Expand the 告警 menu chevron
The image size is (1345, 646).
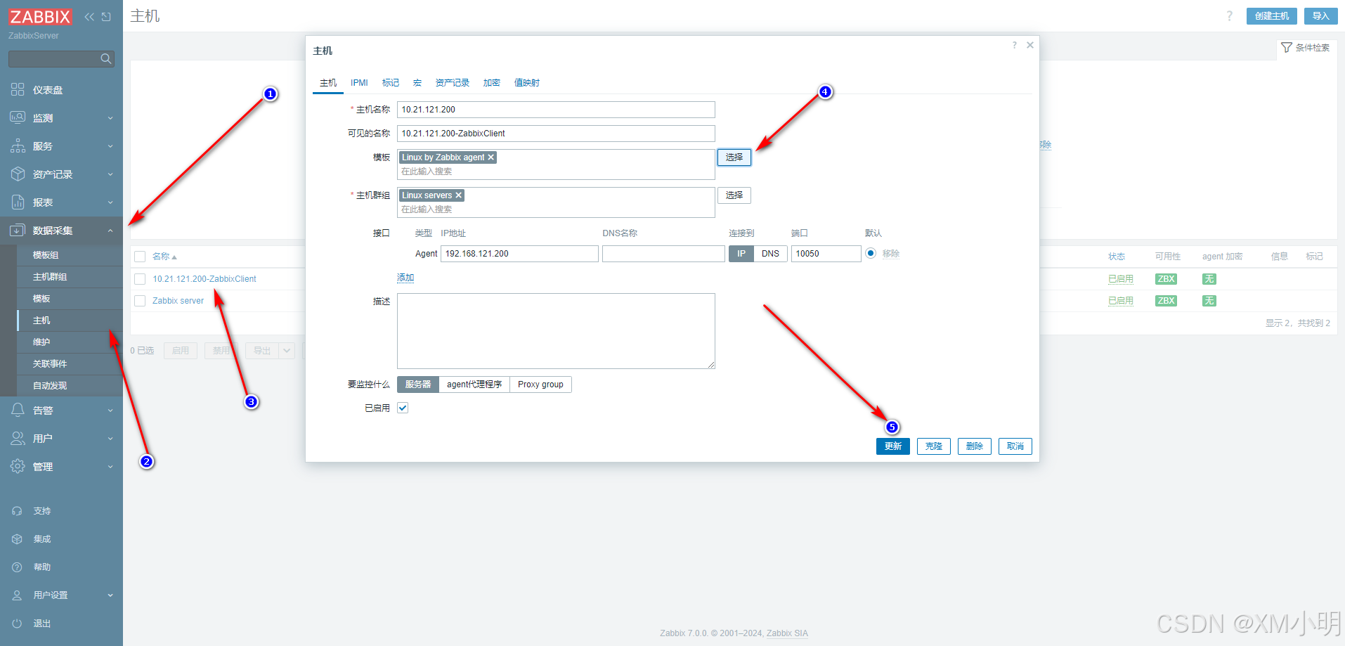click(110, 411)
